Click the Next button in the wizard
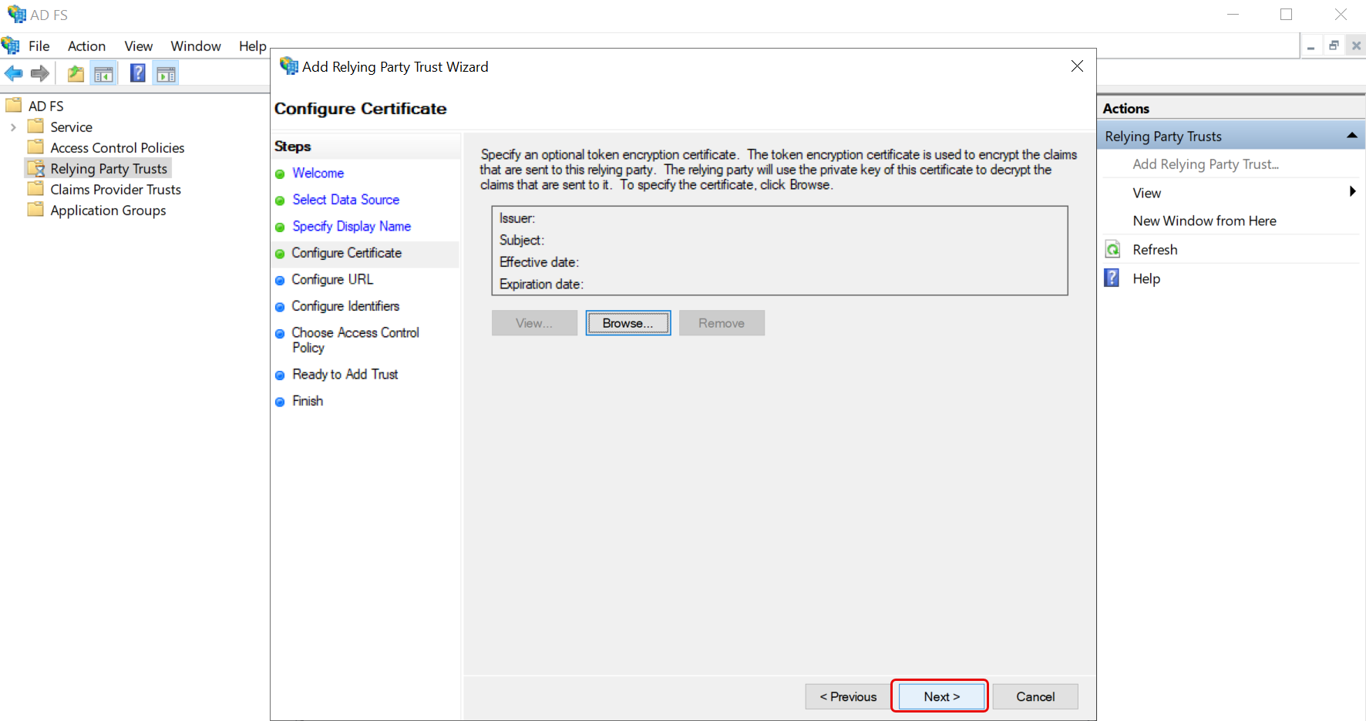The height and width of the screenshot is (721, 1366). tap(940, 696)
